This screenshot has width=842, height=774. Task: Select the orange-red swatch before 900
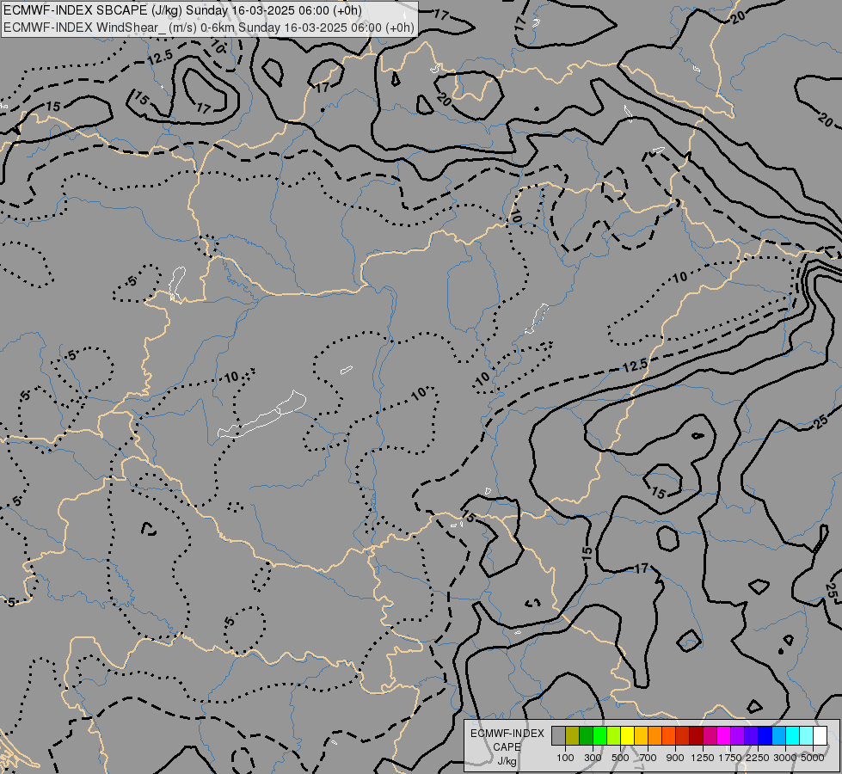(668, 735)
